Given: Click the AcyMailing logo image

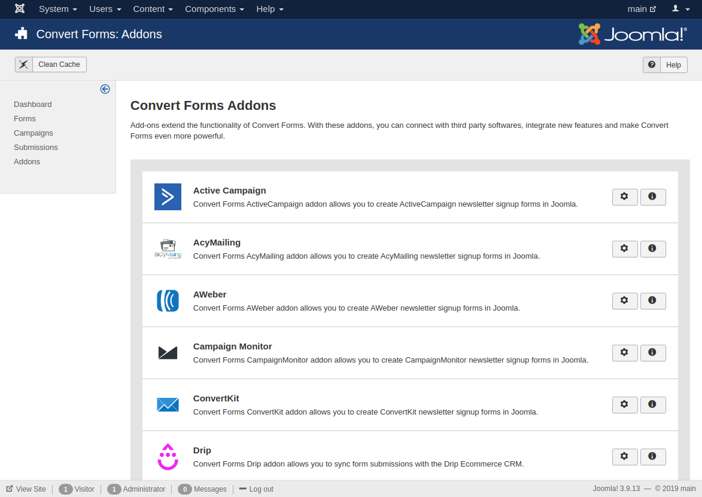Looking at the screenshot, I should pyautogui.click(x=168, y=249).
